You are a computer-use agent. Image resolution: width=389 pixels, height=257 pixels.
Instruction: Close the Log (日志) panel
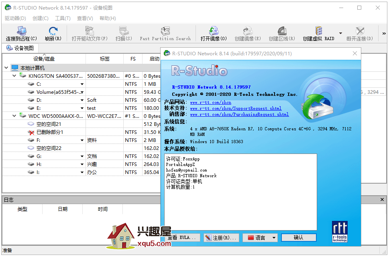[382, 200]
